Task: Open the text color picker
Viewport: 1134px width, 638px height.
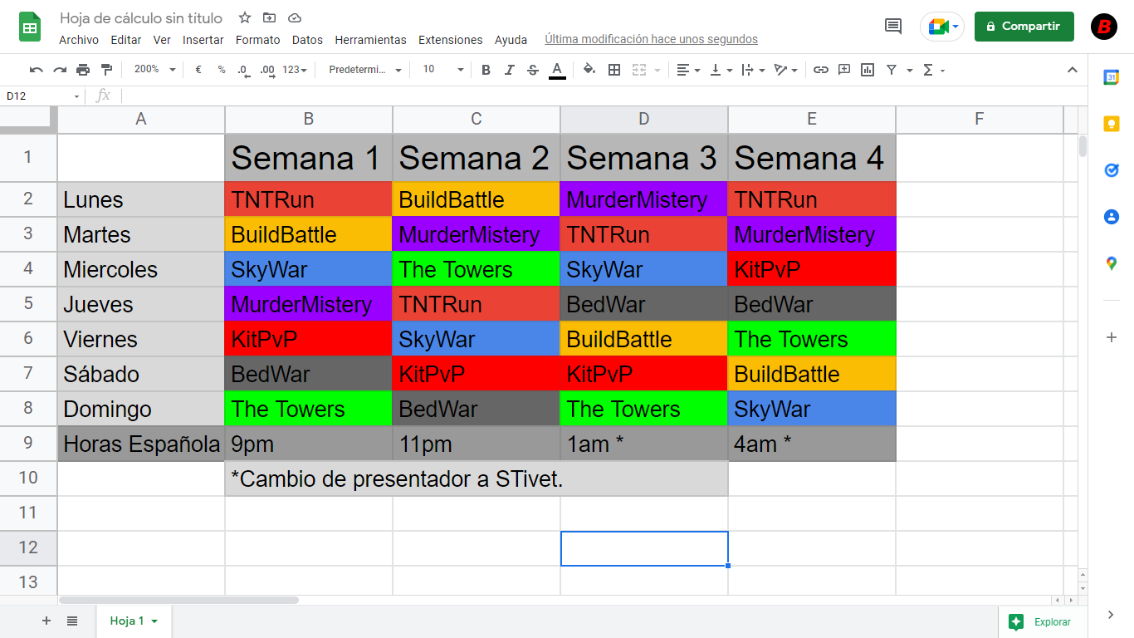Action: click(557, 70)
